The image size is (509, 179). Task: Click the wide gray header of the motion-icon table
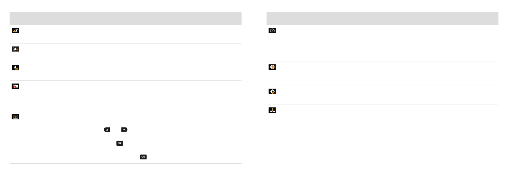[157, 18]
